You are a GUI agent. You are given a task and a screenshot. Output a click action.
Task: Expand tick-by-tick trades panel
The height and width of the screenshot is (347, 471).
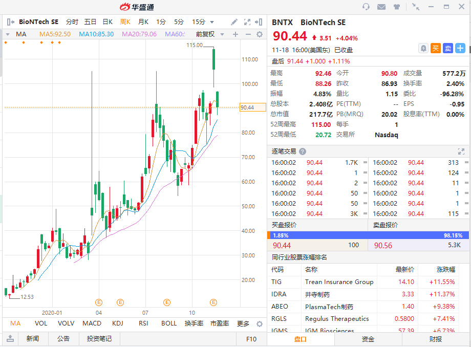(461, 151)
